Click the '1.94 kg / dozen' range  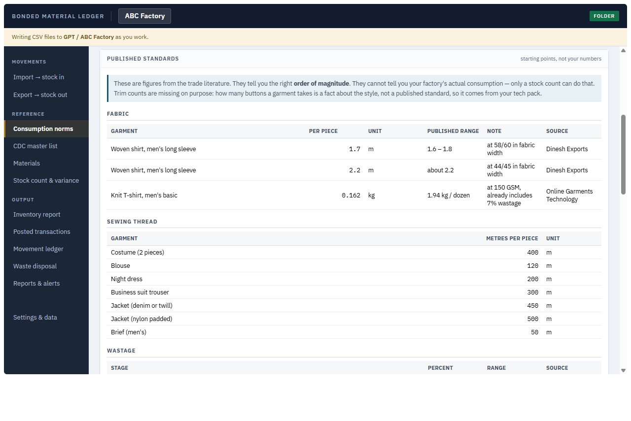pyautogui.click(x=449, y=195)
